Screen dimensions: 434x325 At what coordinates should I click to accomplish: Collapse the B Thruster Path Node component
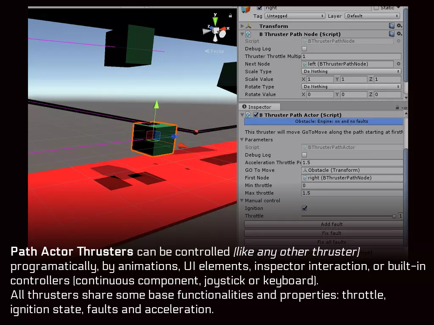coord(242,34)
